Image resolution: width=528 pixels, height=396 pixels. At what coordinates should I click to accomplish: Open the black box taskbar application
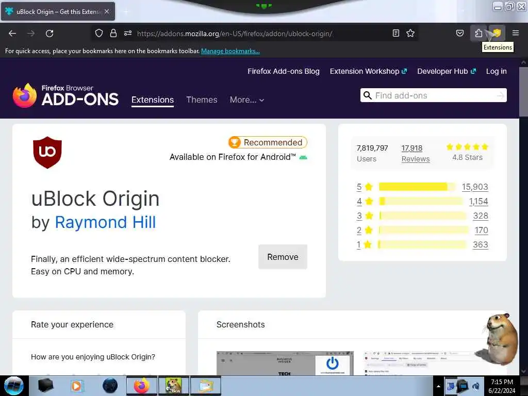pos(45,386)
